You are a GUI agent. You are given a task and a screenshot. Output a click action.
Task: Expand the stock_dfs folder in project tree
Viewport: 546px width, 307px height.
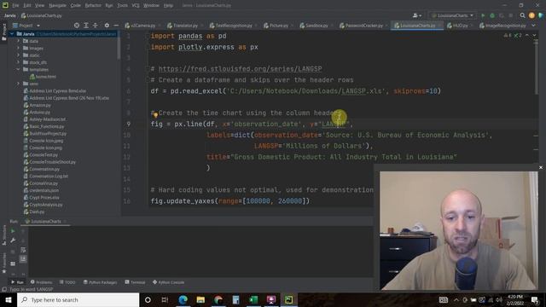click(18, 62)
